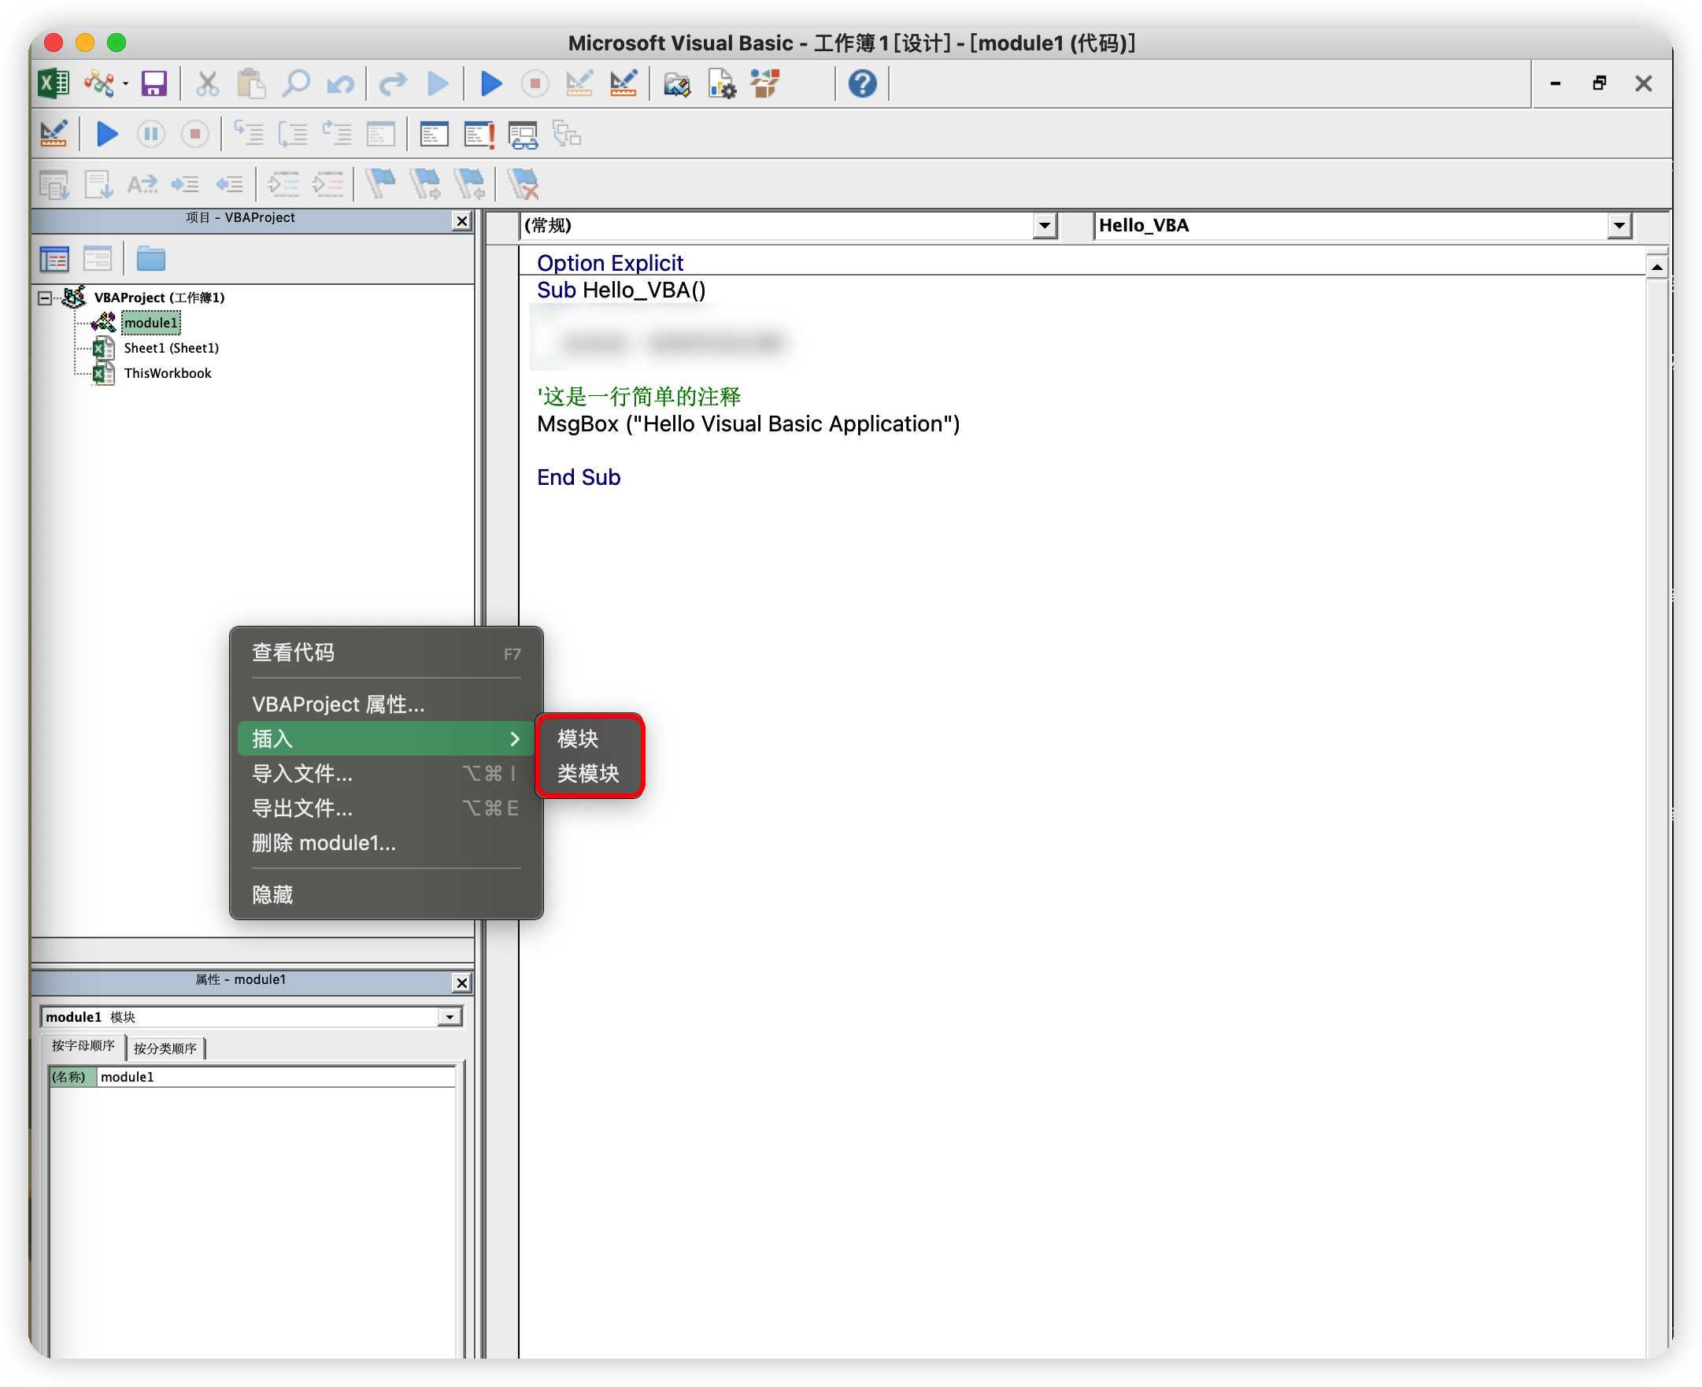Collapse the VBAProject (工作簿1) tree node
Viewport: 1702px width, 1387px height.
click(46, 298)
